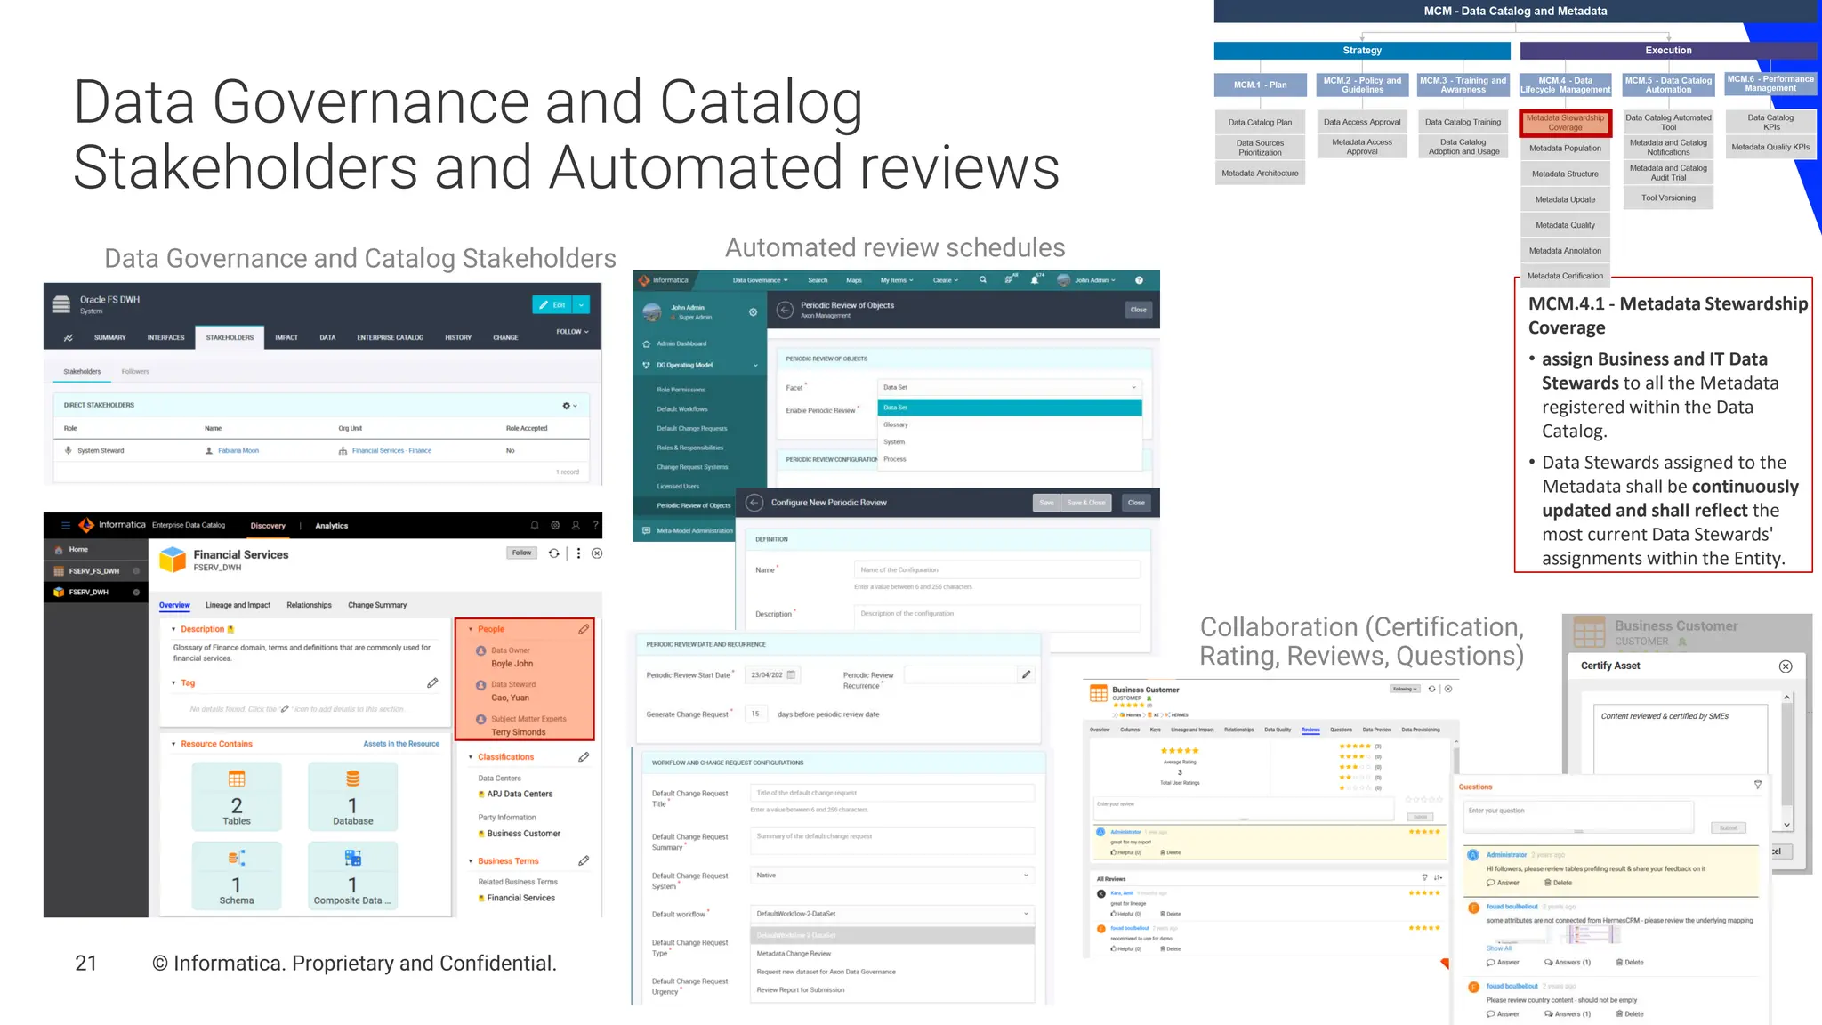
Task: Open Financial Services - Finance org unit link
Action: 391,451
